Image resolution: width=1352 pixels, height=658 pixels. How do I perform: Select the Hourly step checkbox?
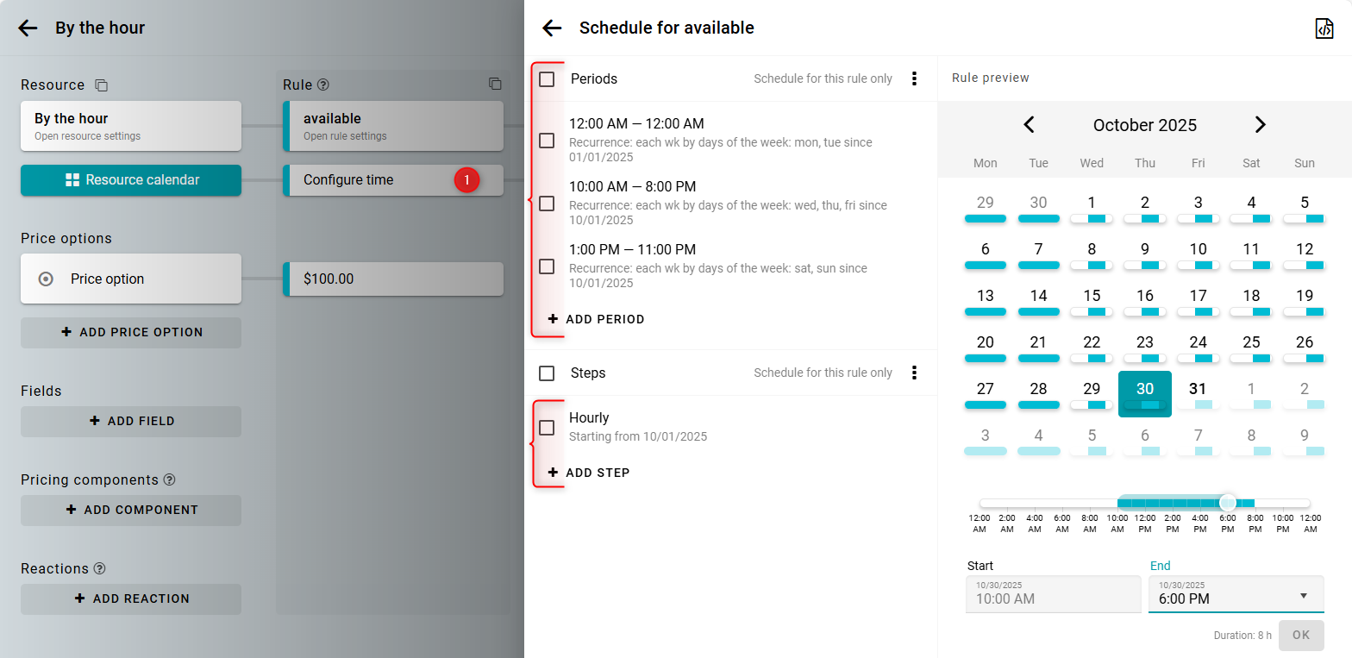click(547, 428)
